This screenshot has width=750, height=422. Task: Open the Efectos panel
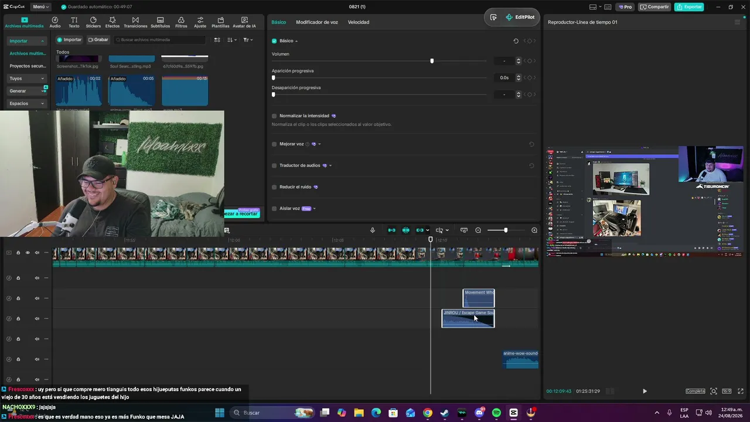112,22
